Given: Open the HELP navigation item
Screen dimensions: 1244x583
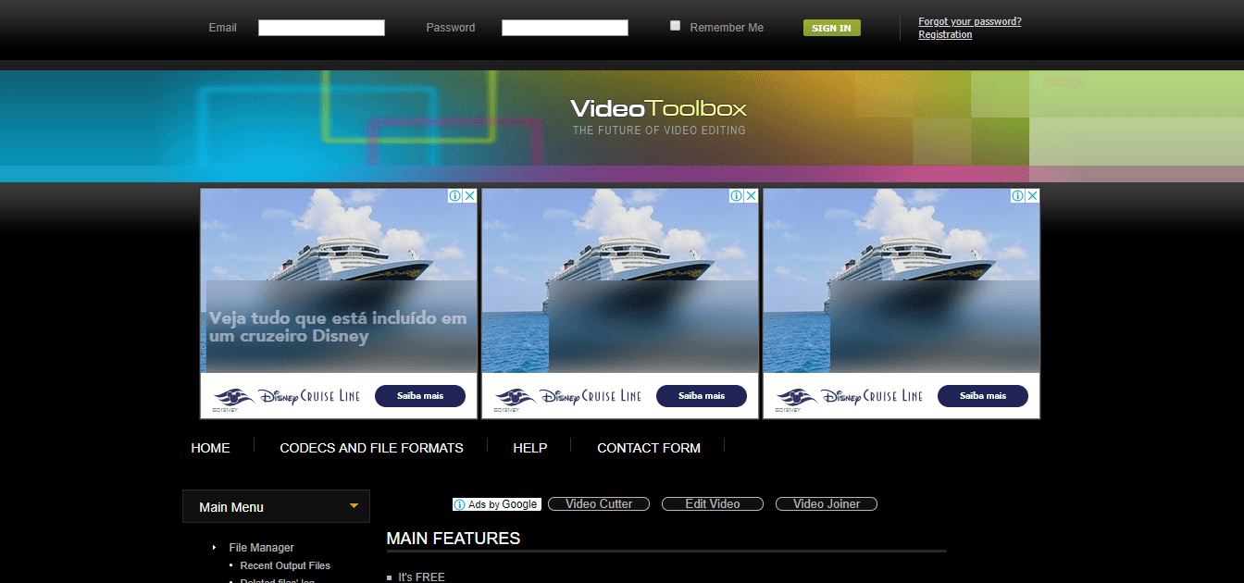Looking at the screenshot, I should tap(530, 448).
